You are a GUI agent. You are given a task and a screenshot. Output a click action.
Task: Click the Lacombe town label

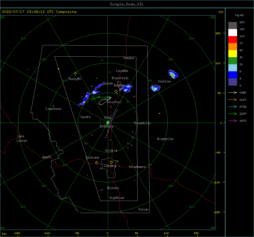pos(122,71)
